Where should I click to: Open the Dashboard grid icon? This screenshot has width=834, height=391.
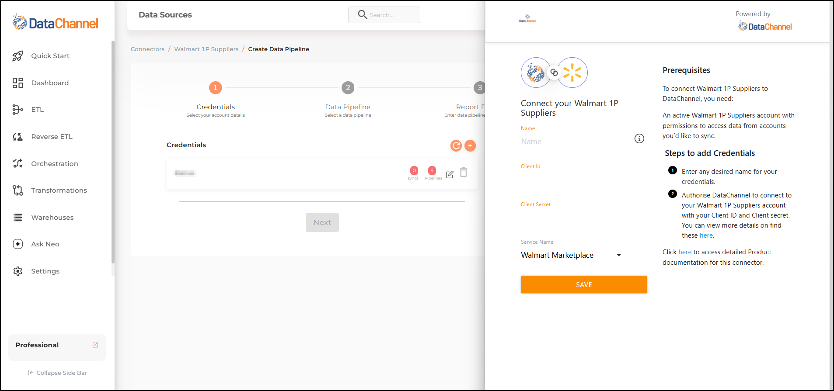click(x=17, y=83)
